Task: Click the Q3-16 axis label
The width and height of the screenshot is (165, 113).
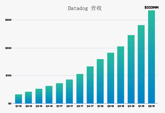Action: coord(39,106)
